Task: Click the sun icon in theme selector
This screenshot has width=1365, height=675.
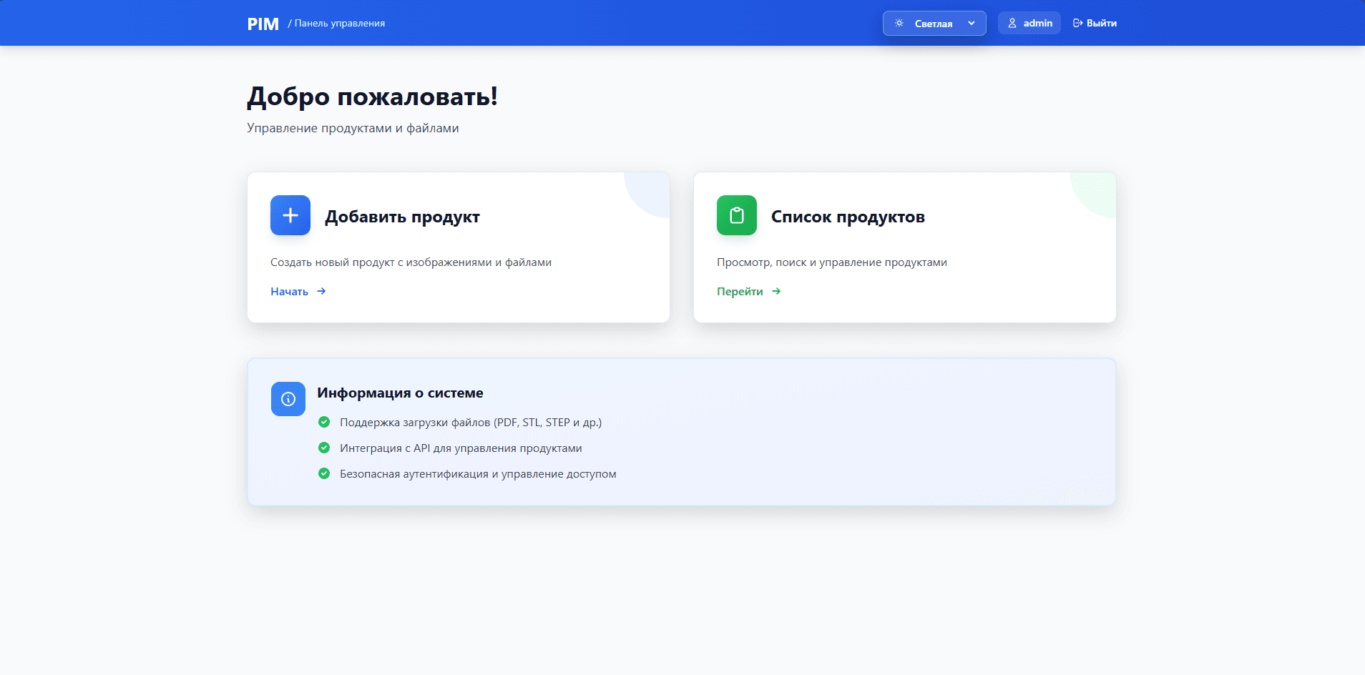Action: (899, 23)
